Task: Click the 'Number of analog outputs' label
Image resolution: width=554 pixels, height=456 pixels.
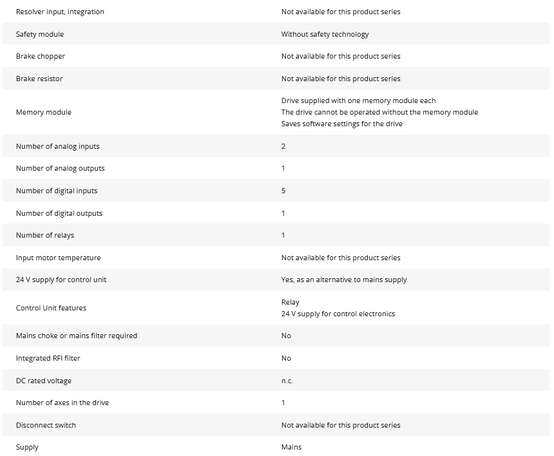Action: 61,168
